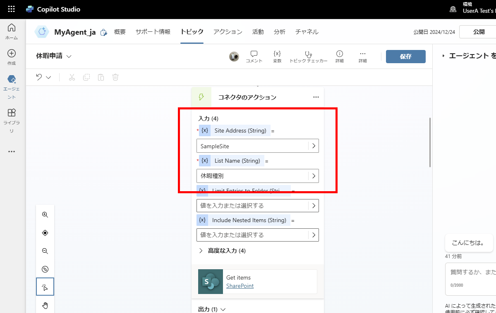
Task: Select the pointer tool in the canvas toolbar
Action: 45,287
